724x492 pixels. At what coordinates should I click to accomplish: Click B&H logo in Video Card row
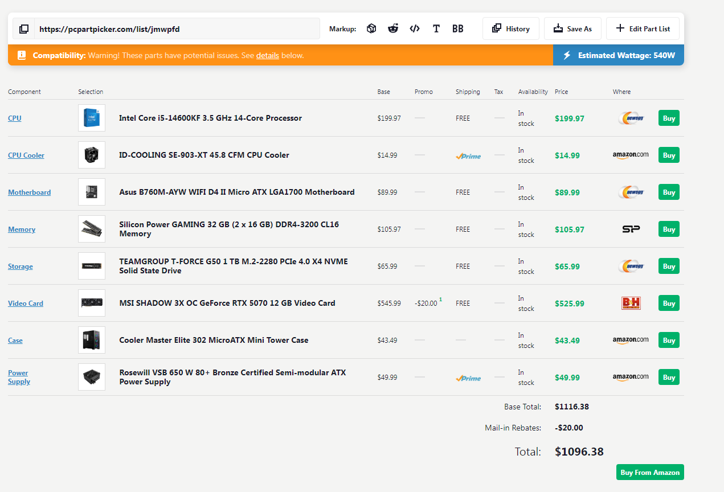[x=631, y=303]
